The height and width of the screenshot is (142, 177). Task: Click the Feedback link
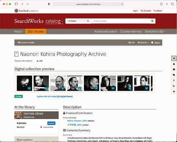pyautogui.click(x=158, y=11)
